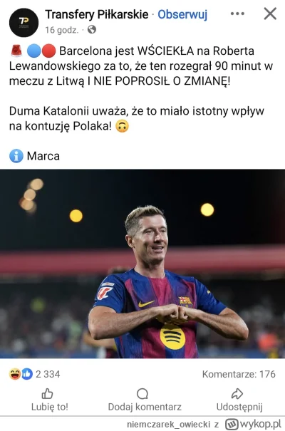
Task: Click the blue like reaction icon
Action: (x=27, y=374)
